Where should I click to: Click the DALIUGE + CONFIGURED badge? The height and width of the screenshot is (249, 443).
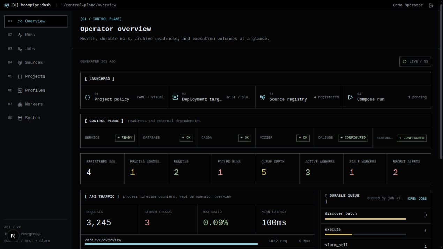[x=353, y=138]
